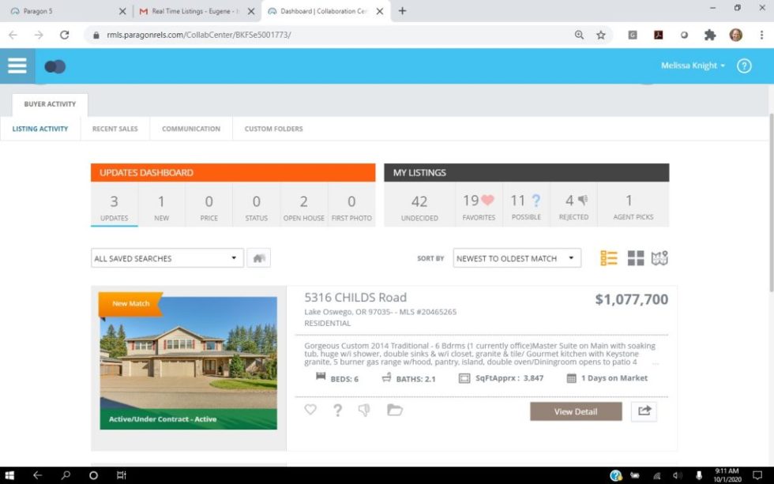The width and height of the screenshot is (774, 484).
Task: Switch to list view layout
Action: point(608,258)
